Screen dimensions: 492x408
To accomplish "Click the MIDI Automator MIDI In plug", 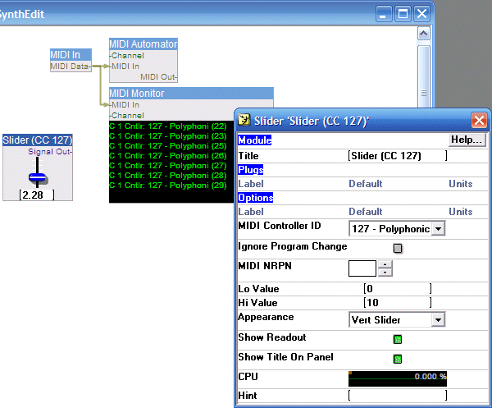I will coord(125,66).
